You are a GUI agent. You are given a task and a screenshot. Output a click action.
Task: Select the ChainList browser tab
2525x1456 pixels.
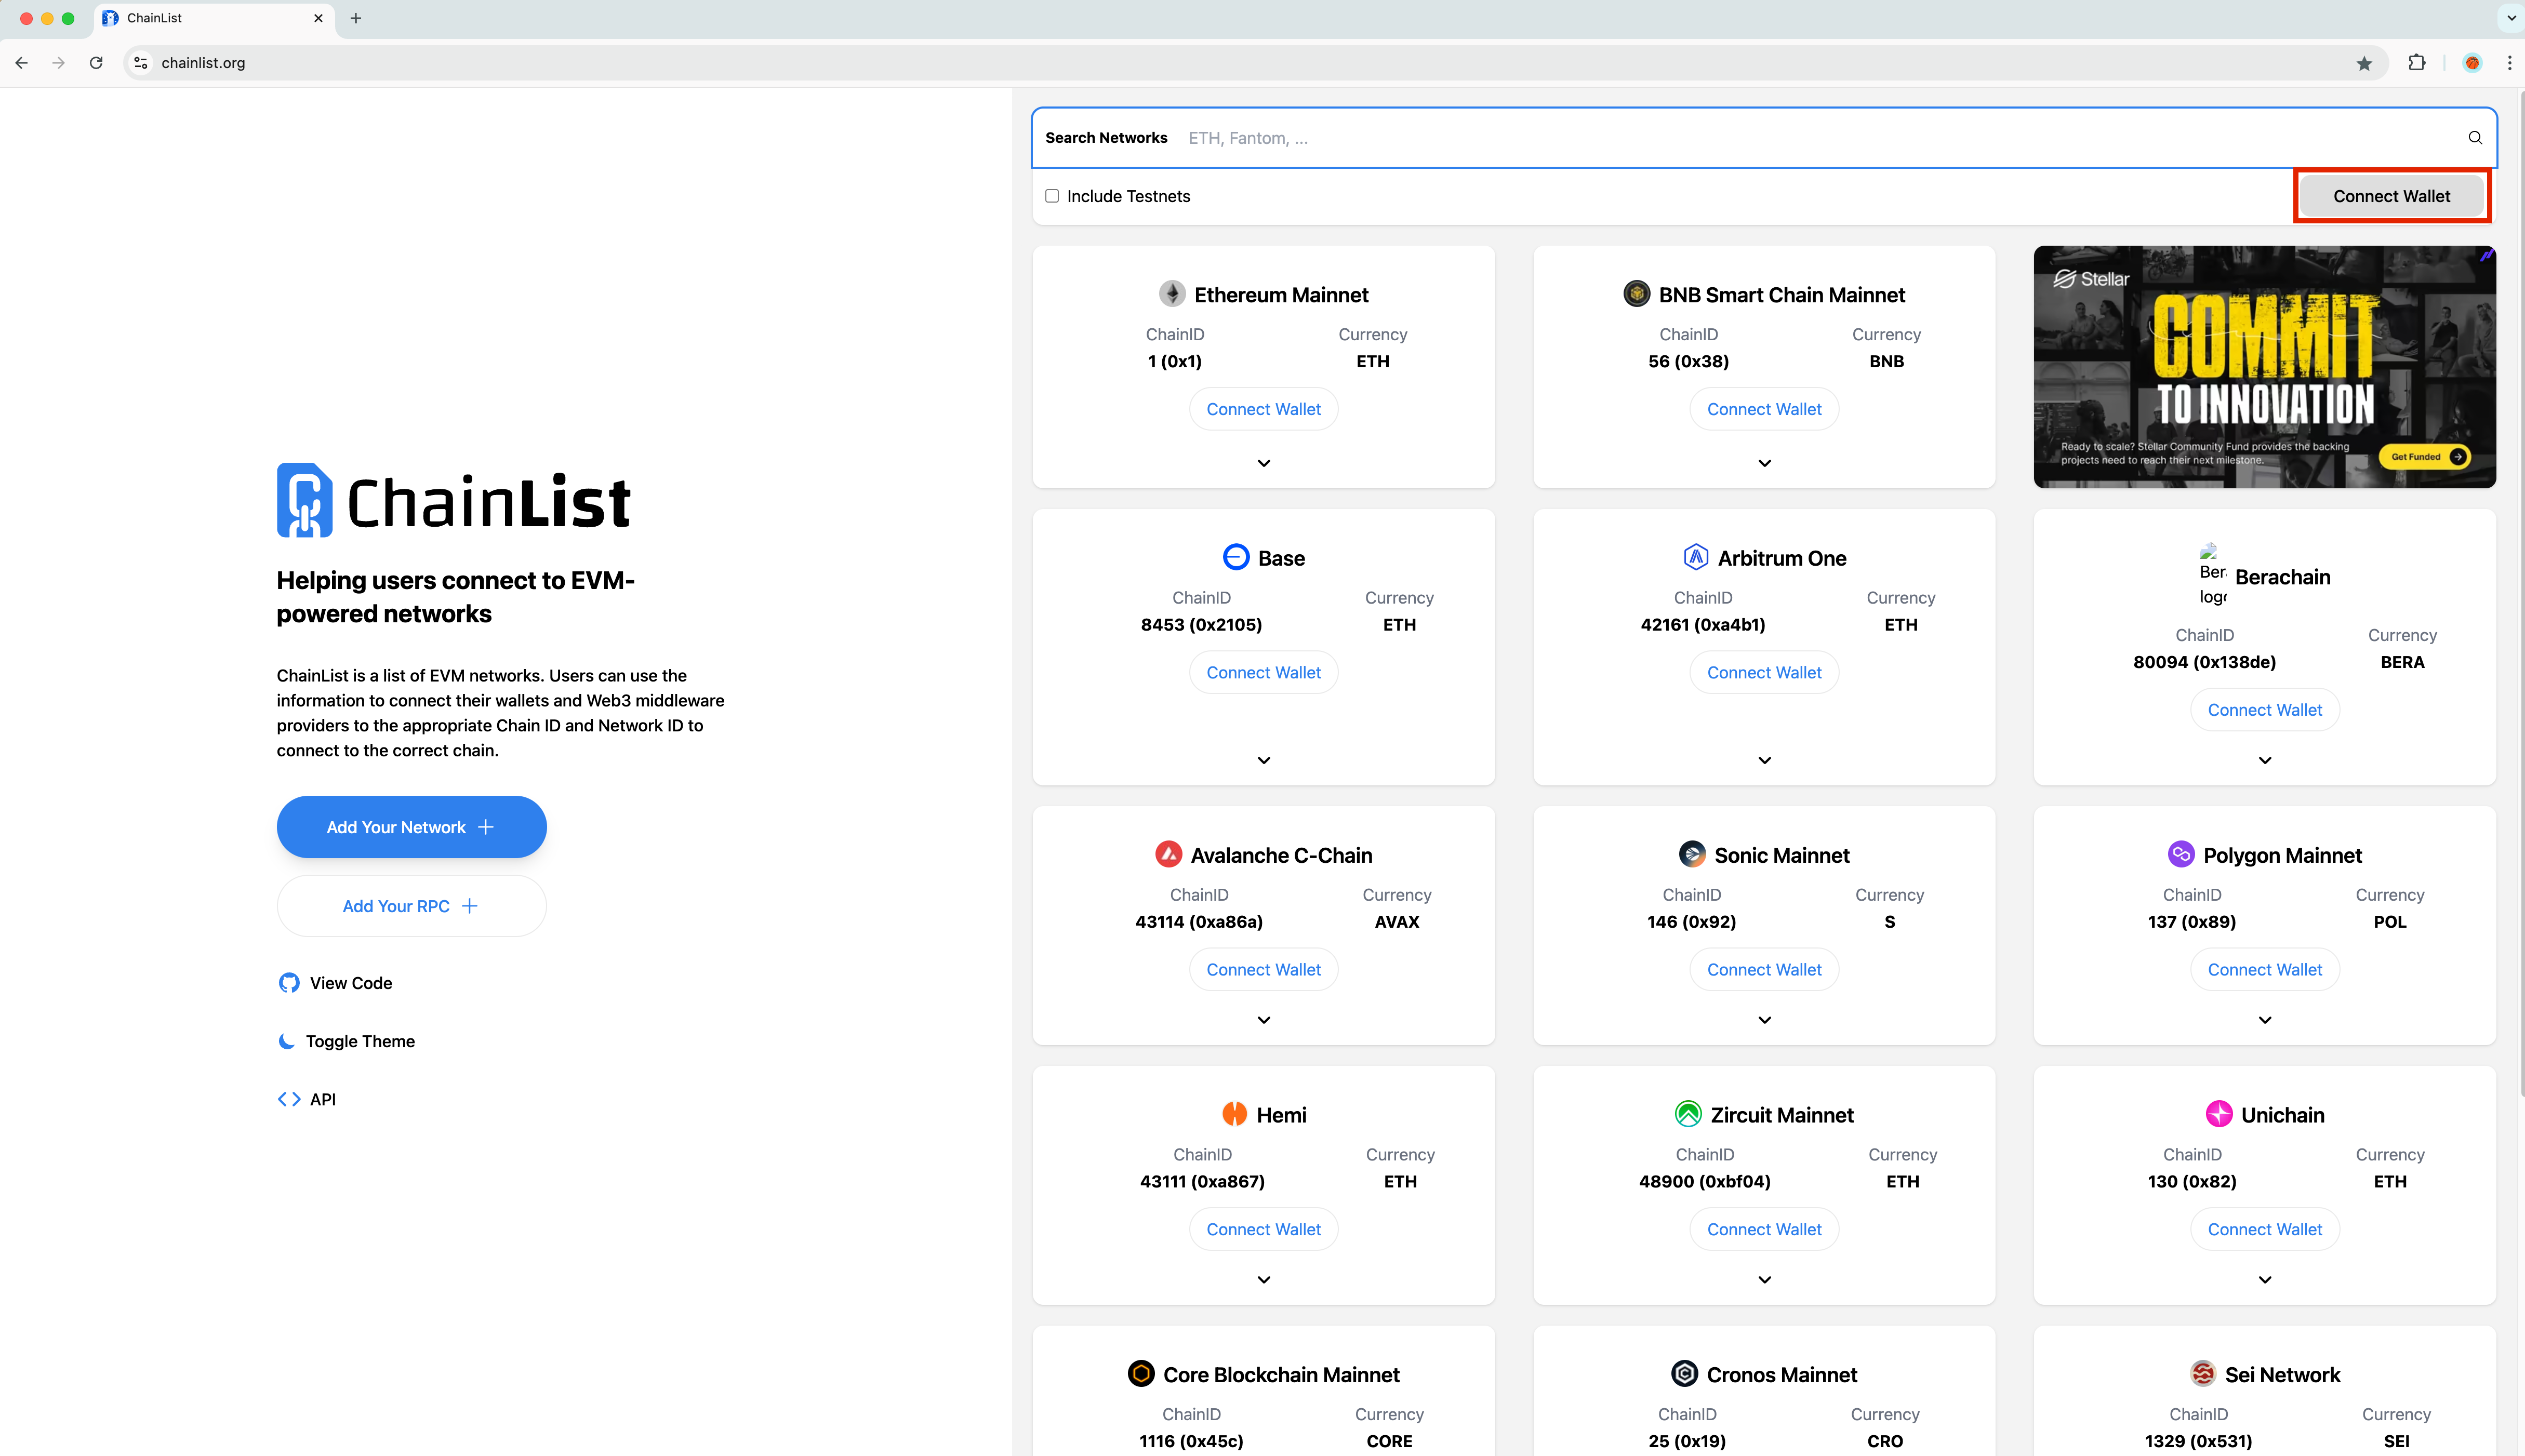[x=213, y=18]
